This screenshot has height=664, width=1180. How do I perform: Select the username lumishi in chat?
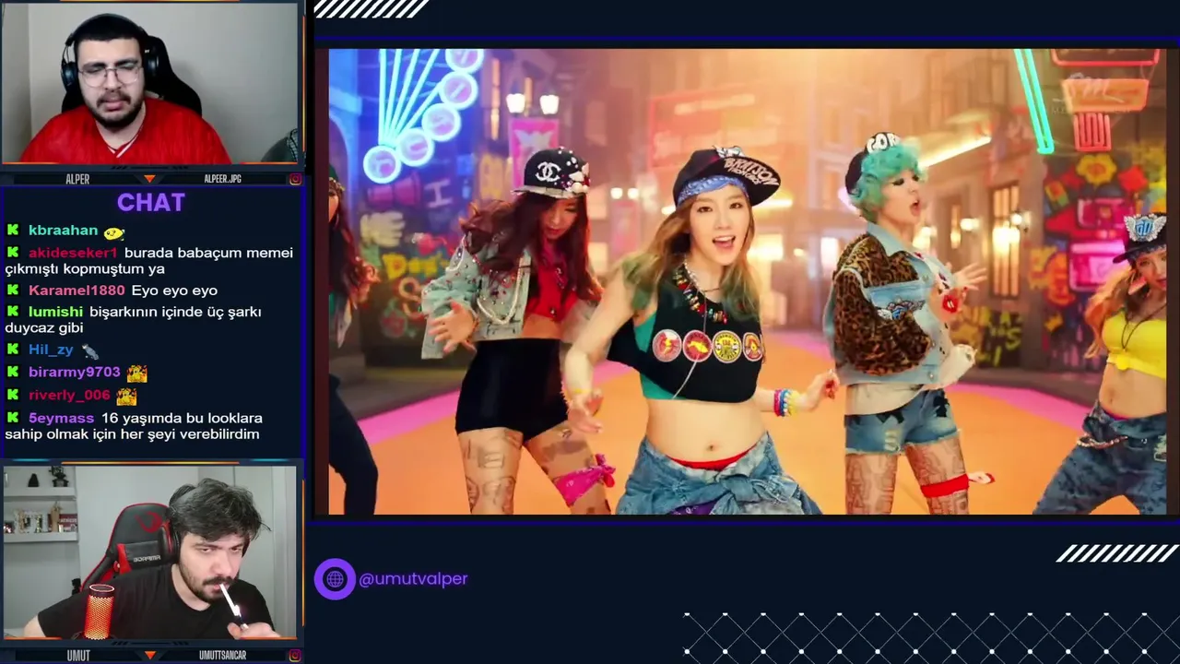[55, 312]
